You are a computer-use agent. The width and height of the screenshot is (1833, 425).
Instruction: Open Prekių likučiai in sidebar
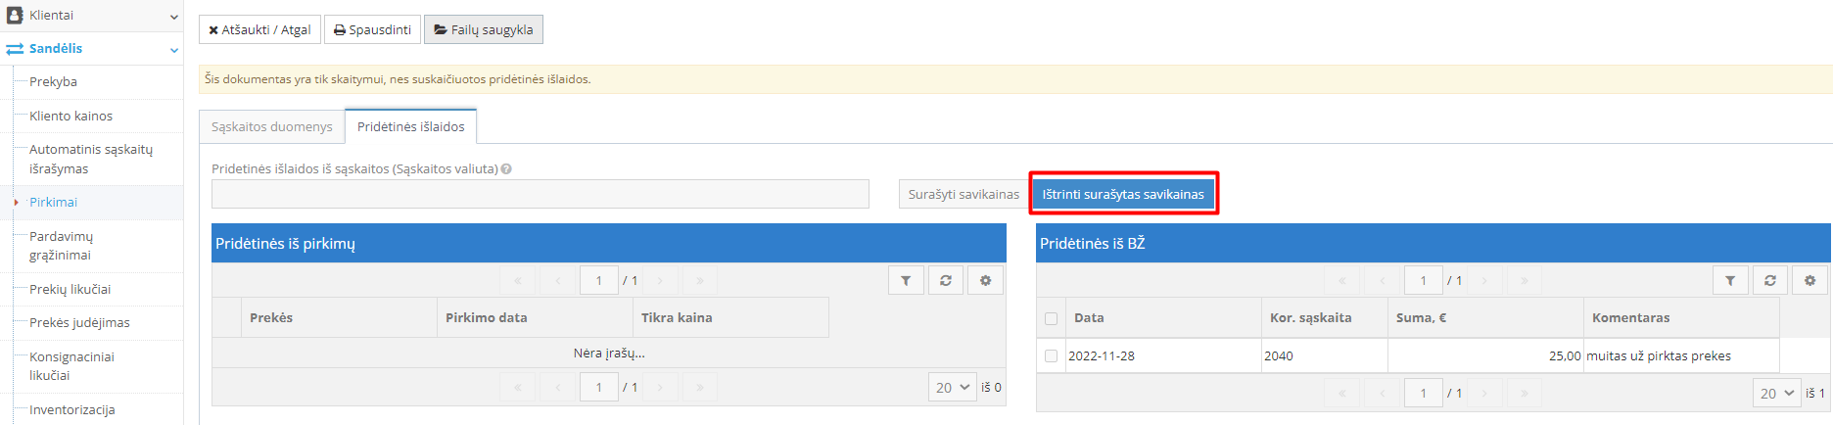point(70,290)
